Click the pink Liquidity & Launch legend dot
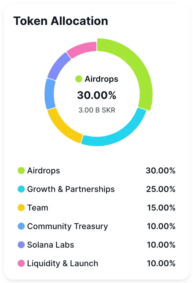The width and height of the screenshot is (193, 283). pyautogui.click(x=21, y=264)
